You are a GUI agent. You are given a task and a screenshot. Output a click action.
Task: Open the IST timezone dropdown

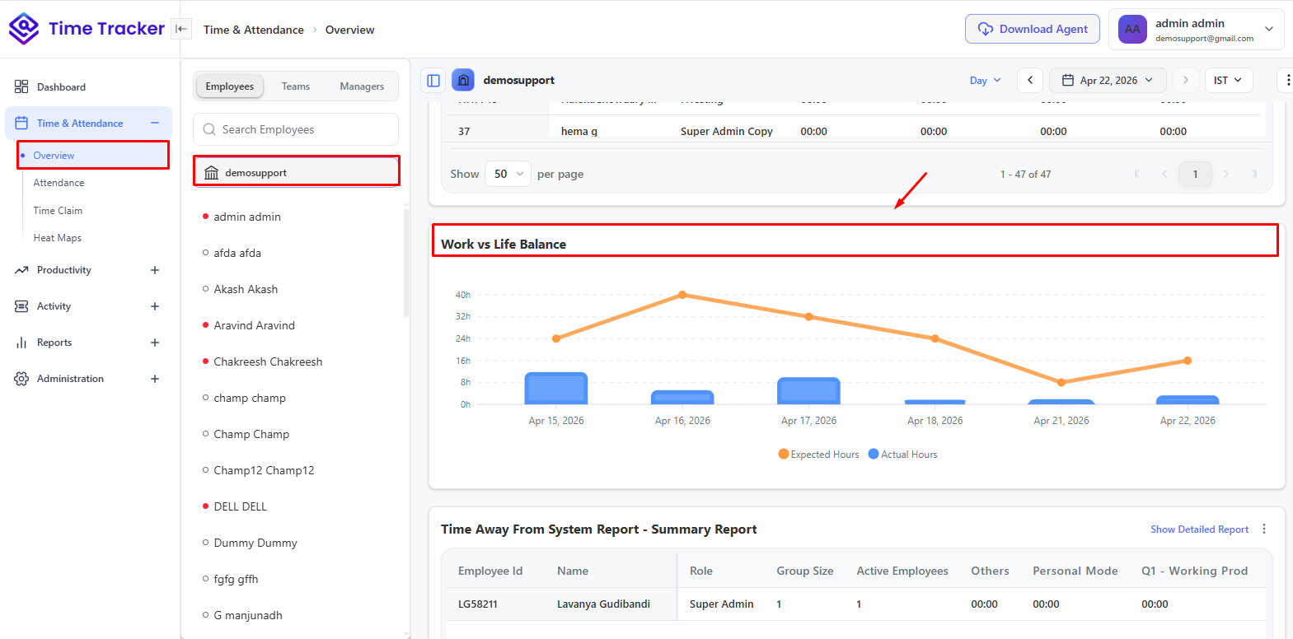click(x=1229, y=80)
